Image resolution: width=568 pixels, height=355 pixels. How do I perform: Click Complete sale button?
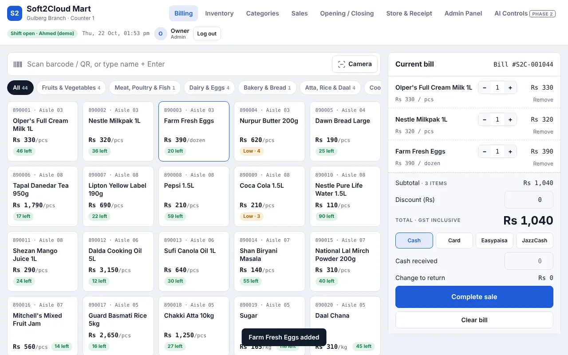click(x=474, y=297)
